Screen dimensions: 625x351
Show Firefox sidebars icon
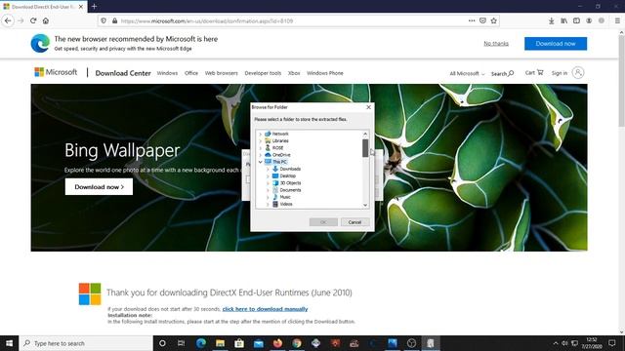(x=576, y=20)
